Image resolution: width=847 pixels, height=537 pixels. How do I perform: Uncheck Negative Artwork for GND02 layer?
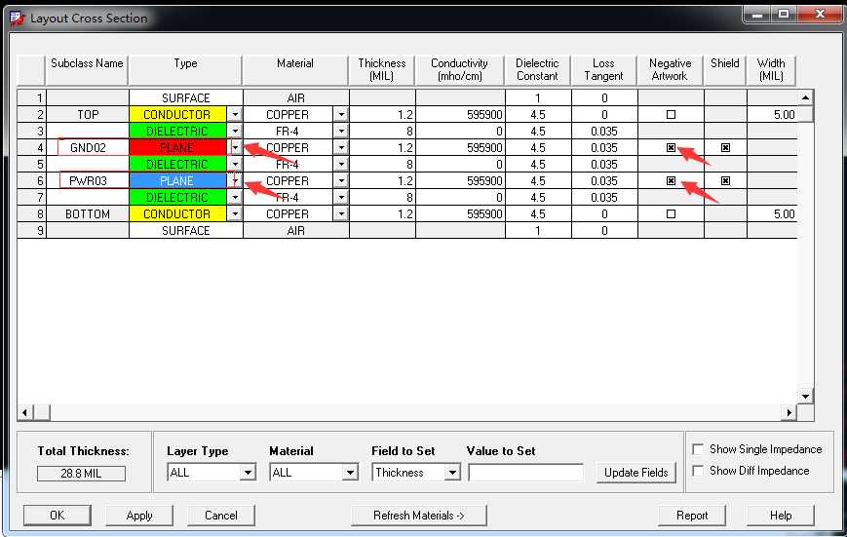pyautogui.click(x=671, y=147)
